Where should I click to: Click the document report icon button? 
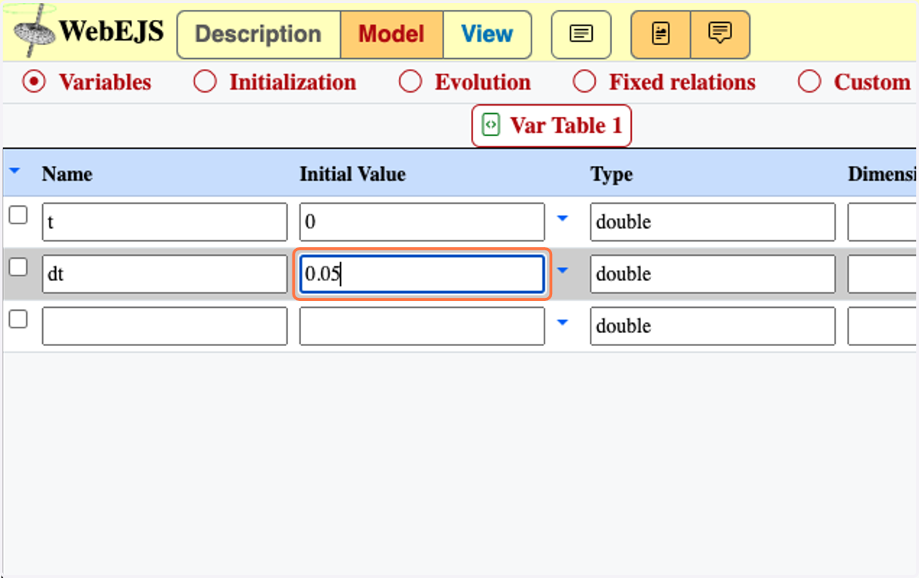660,34
